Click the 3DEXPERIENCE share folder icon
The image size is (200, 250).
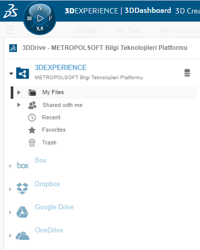pos(23,73)
